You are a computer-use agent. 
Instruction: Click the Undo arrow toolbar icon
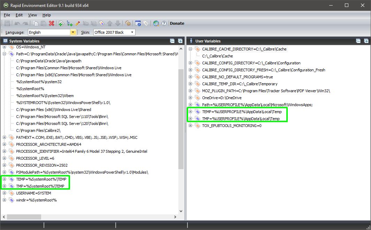tap(17, 23)
